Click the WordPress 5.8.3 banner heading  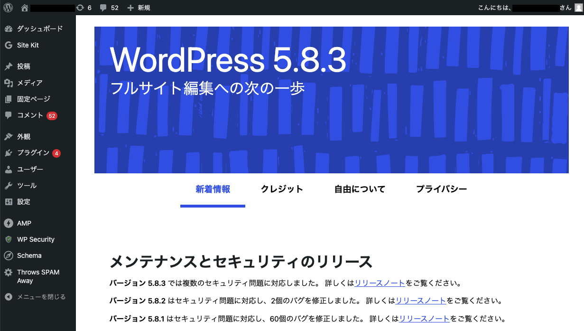click(x=228, y=59)
